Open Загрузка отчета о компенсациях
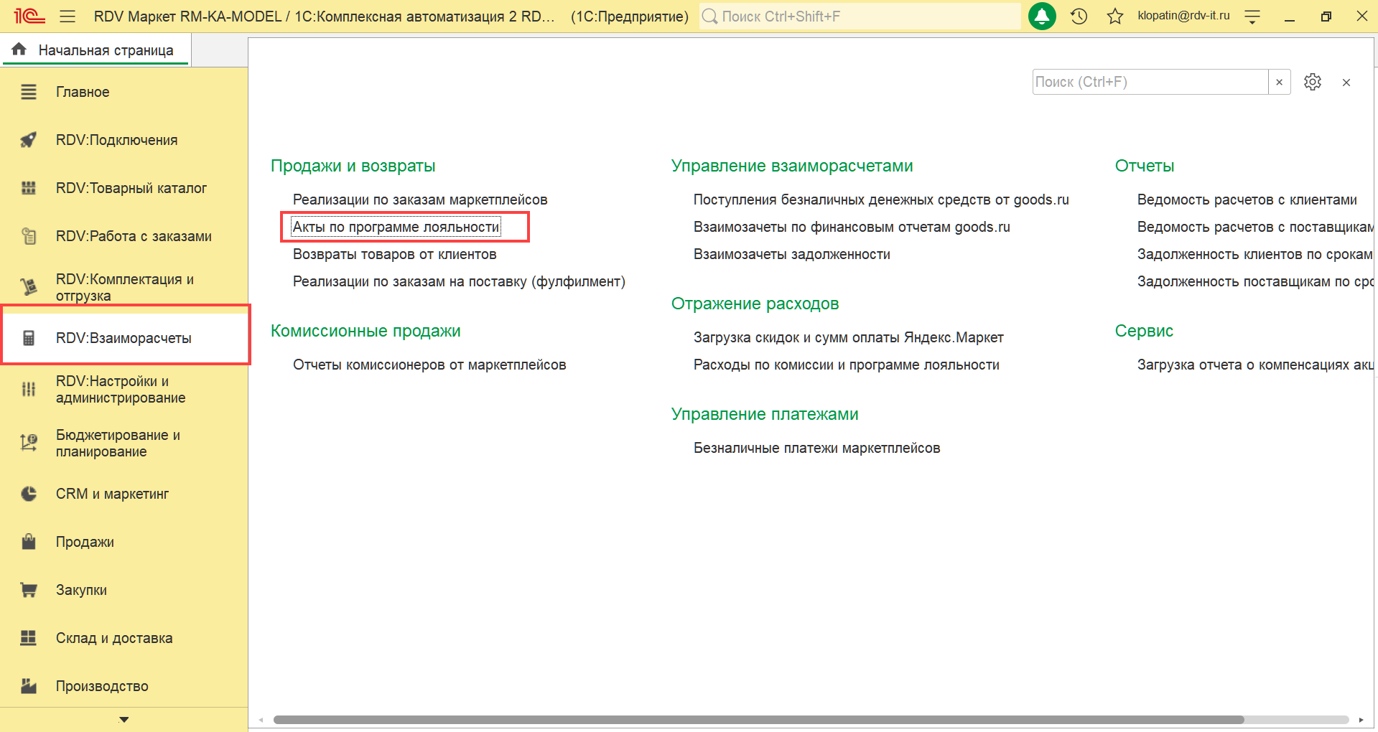Screen dimensions: 1378x732 pos(1255,365)
